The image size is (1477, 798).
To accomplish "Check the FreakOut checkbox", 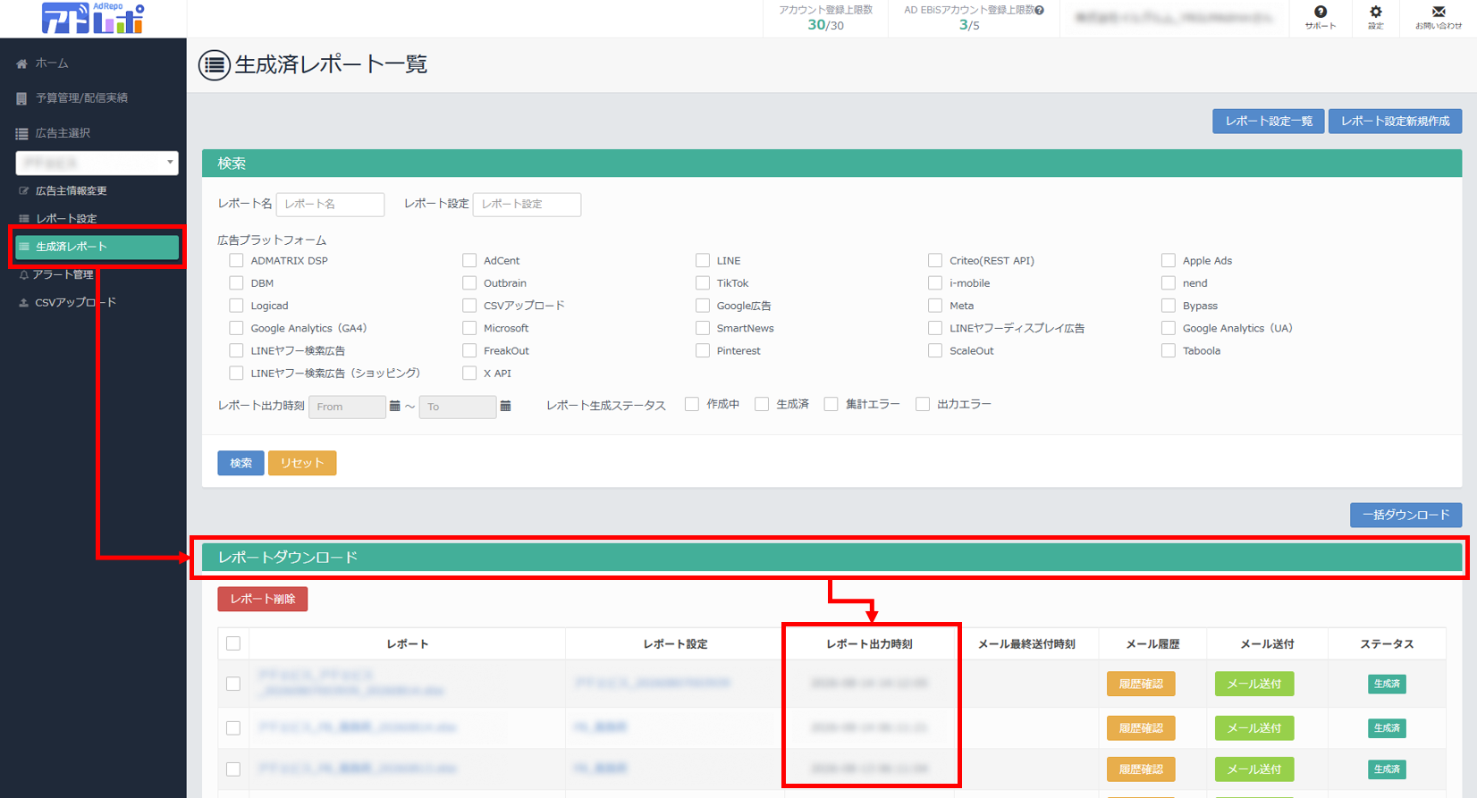I will pos(469,351).
